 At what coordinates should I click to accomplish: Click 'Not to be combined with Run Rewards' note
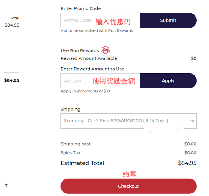pos(97,31)
